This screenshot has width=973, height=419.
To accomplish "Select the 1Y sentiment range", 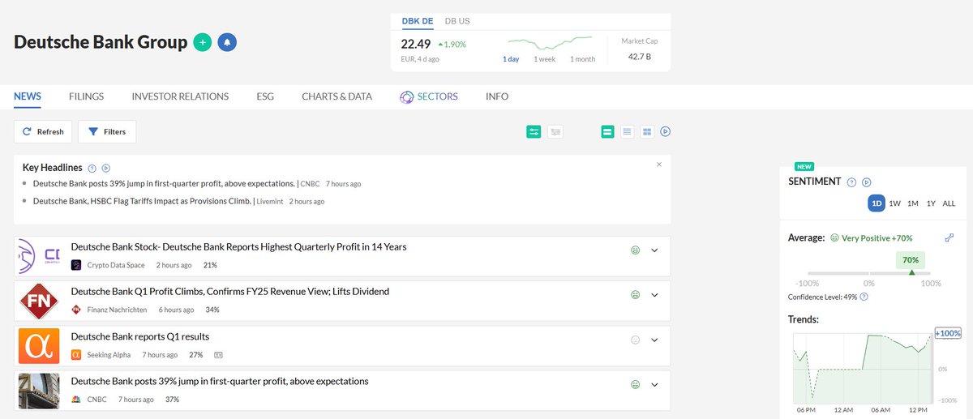I will coord(931,203).
